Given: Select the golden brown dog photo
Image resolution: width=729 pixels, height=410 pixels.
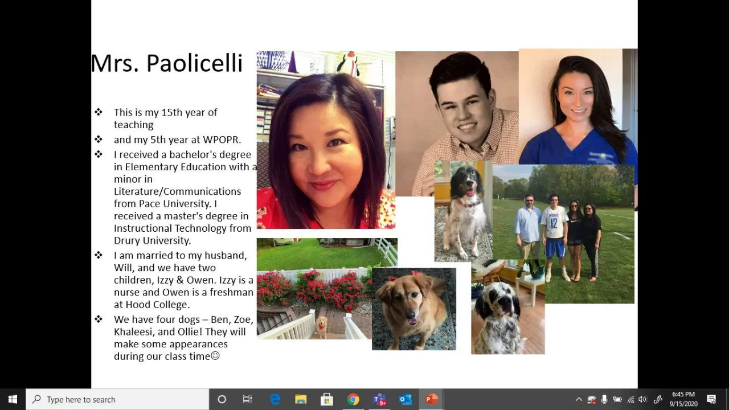Looking at the screenshot, I should pyautogui.click(x=414, y=309).
